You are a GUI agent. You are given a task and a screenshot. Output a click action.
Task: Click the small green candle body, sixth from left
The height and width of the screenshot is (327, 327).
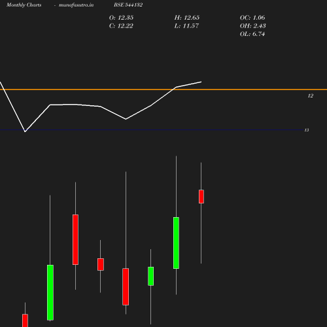pyautogui.click(x=151, y=276)
